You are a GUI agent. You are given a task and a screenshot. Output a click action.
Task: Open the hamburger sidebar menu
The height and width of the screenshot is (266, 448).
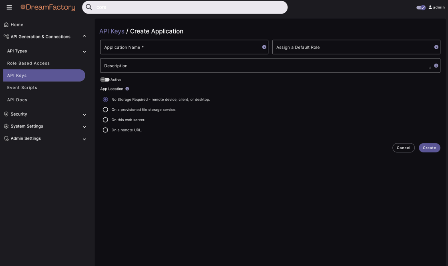pos(9,7)
